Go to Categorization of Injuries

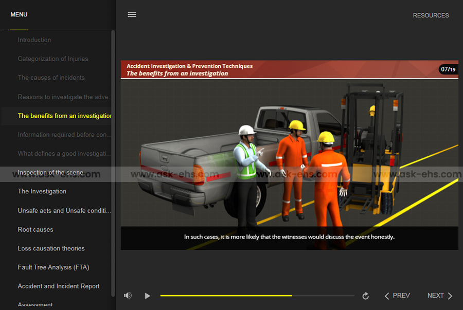pyautogui.click(x=53, y=59)
